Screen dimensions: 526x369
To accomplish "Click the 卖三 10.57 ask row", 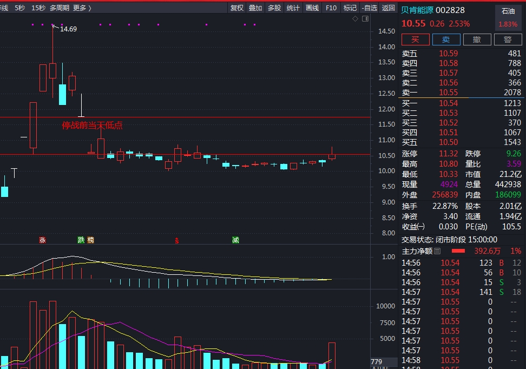I will click(461, 73).
